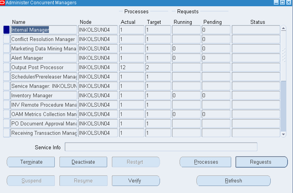Click Status field of Internal Manager row

click(x=256, y=30)
